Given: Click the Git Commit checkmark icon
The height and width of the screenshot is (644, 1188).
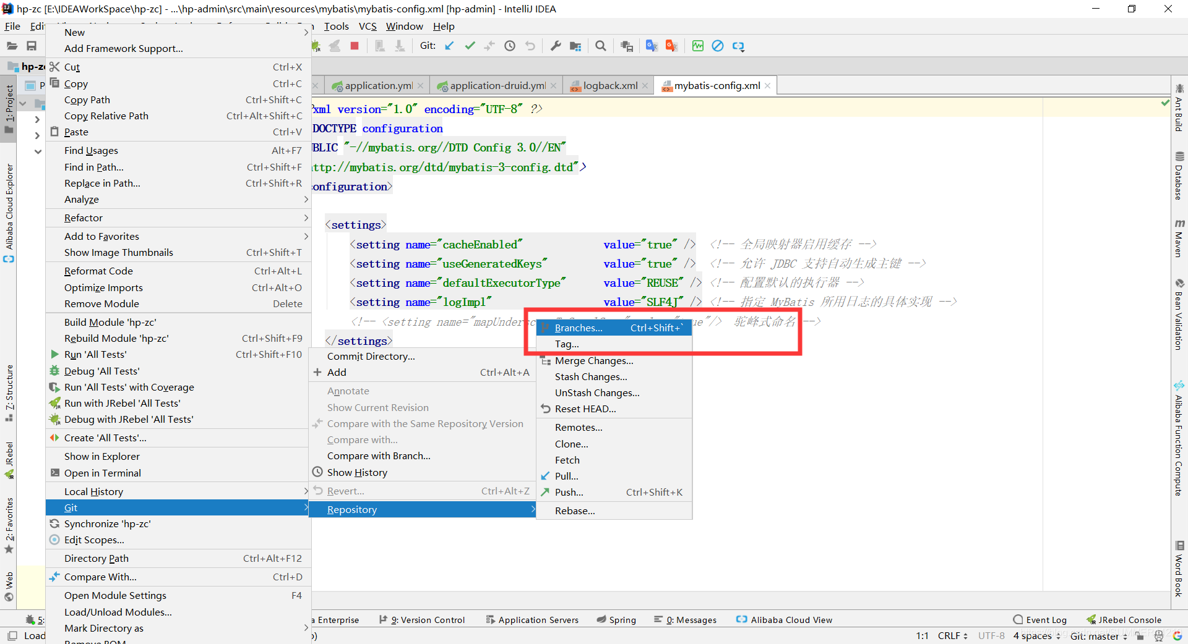Looking at the screenshot, I should coord(470,46).
